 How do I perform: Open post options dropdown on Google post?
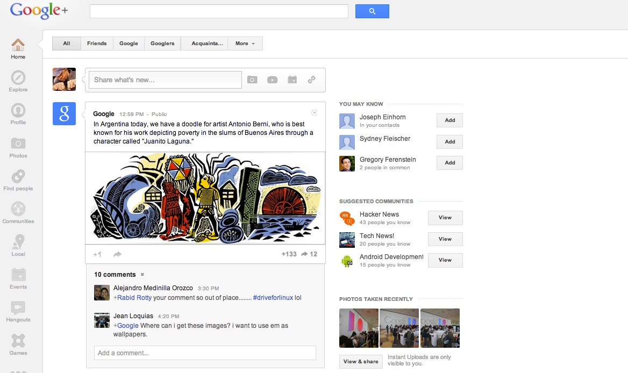pyautogui.click(x=315, y=113)
